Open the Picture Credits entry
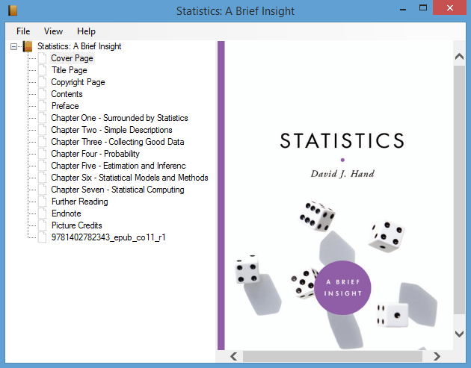 pyautogui.click(x=77, y=225)
